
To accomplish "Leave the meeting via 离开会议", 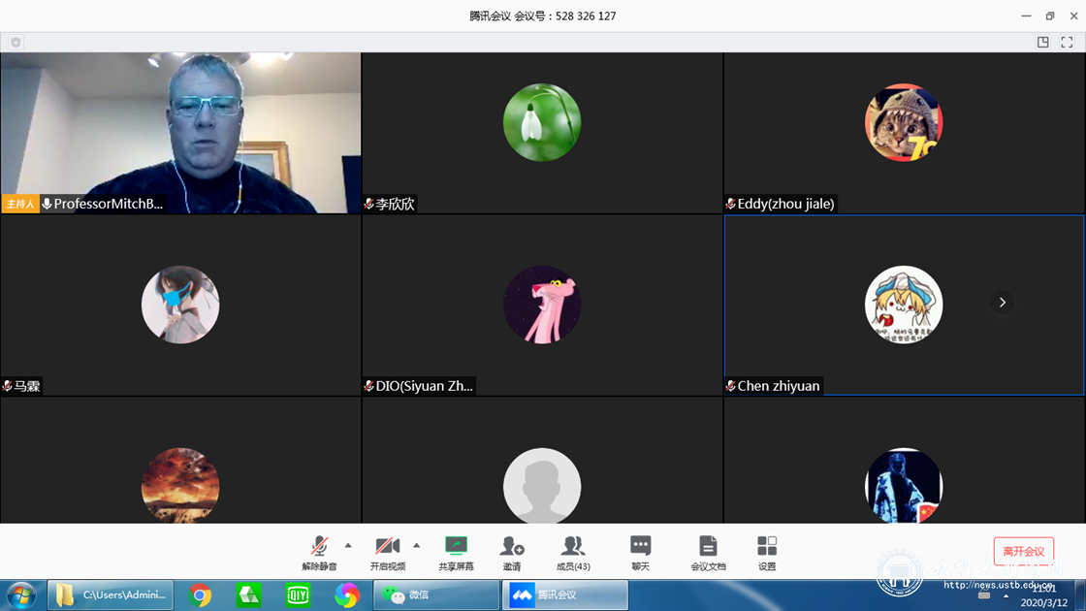I will point(1024,552).
